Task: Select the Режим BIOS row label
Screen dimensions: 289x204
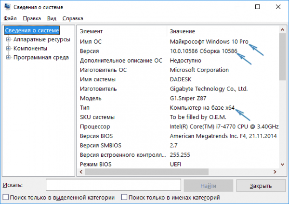Action: coord(96,164)
